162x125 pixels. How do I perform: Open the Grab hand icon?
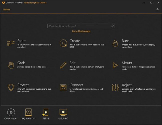click(11, 65)
